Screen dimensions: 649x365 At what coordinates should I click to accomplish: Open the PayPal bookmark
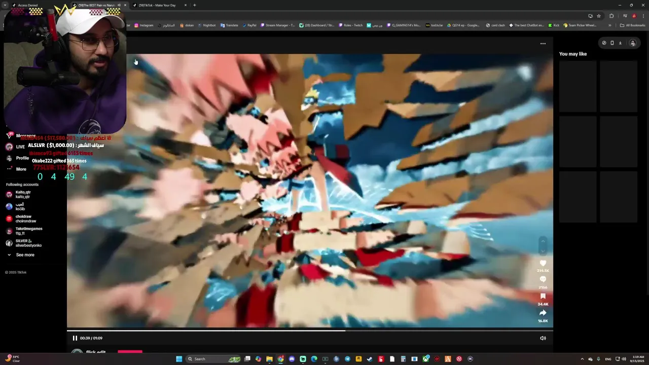click(249, 25)
